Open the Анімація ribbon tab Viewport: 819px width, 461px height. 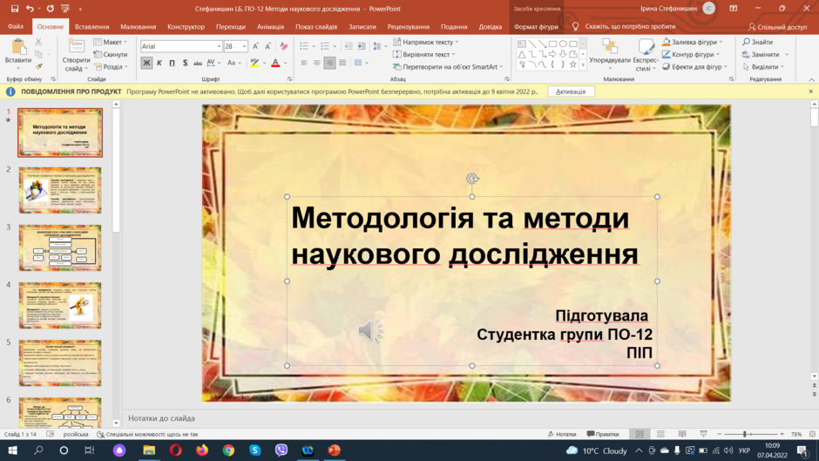[x=271, y=27]
